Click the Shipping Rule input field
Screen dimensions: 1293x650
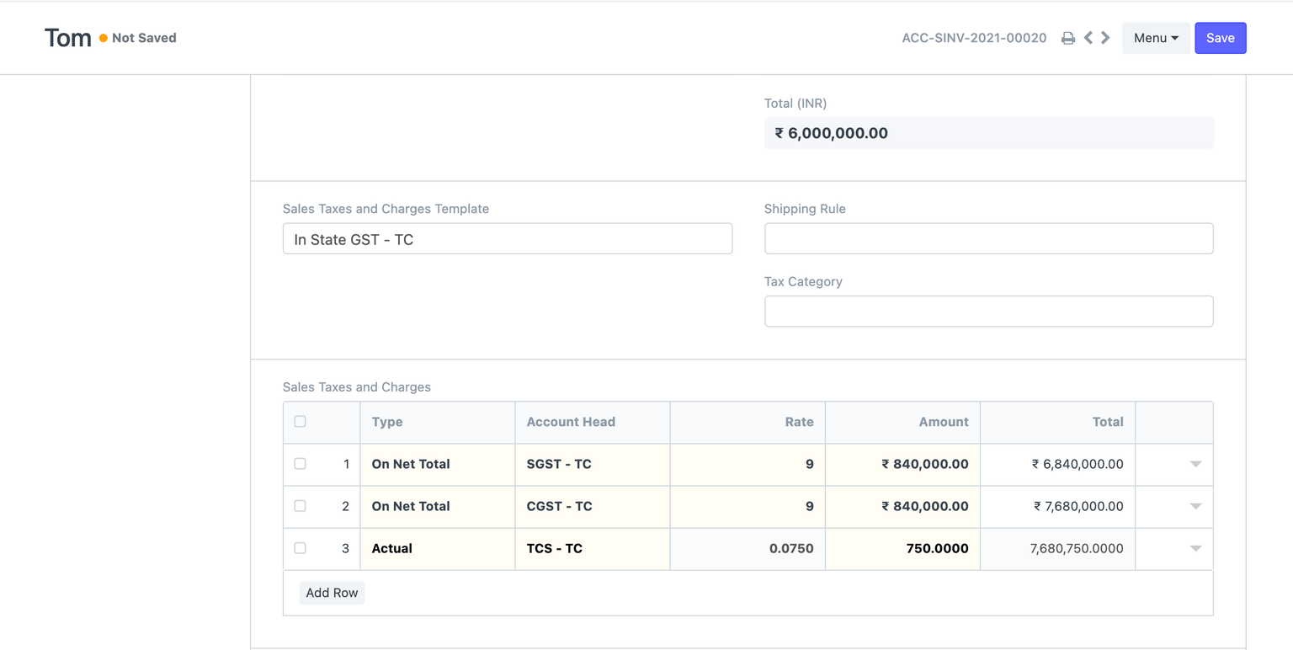[x=988, y=238]
